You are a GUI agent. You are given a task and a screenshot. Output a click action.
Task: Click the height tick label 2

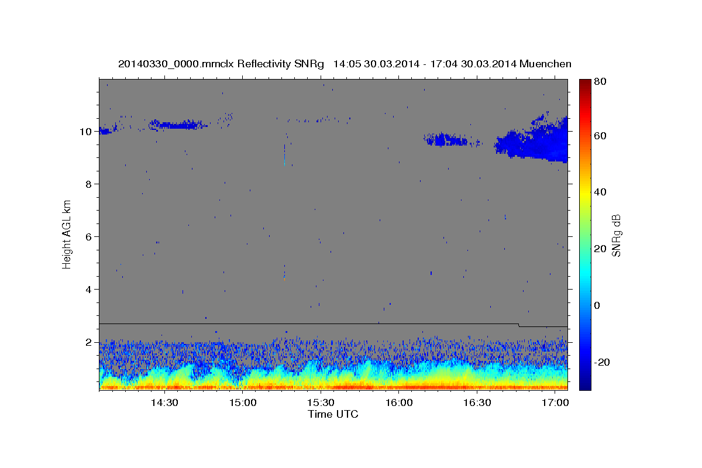[88, 342]
